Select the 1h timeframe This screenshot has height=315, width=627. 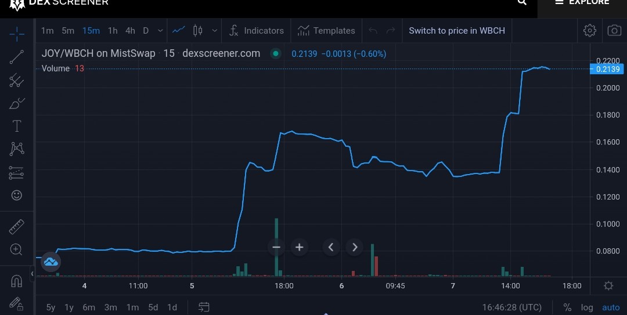click(x=113, y=30)
